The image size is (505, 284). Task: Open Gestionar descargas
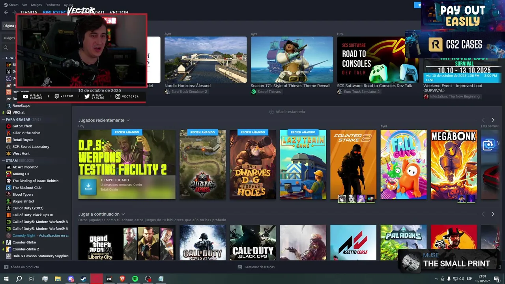click(x=256, y=267)
